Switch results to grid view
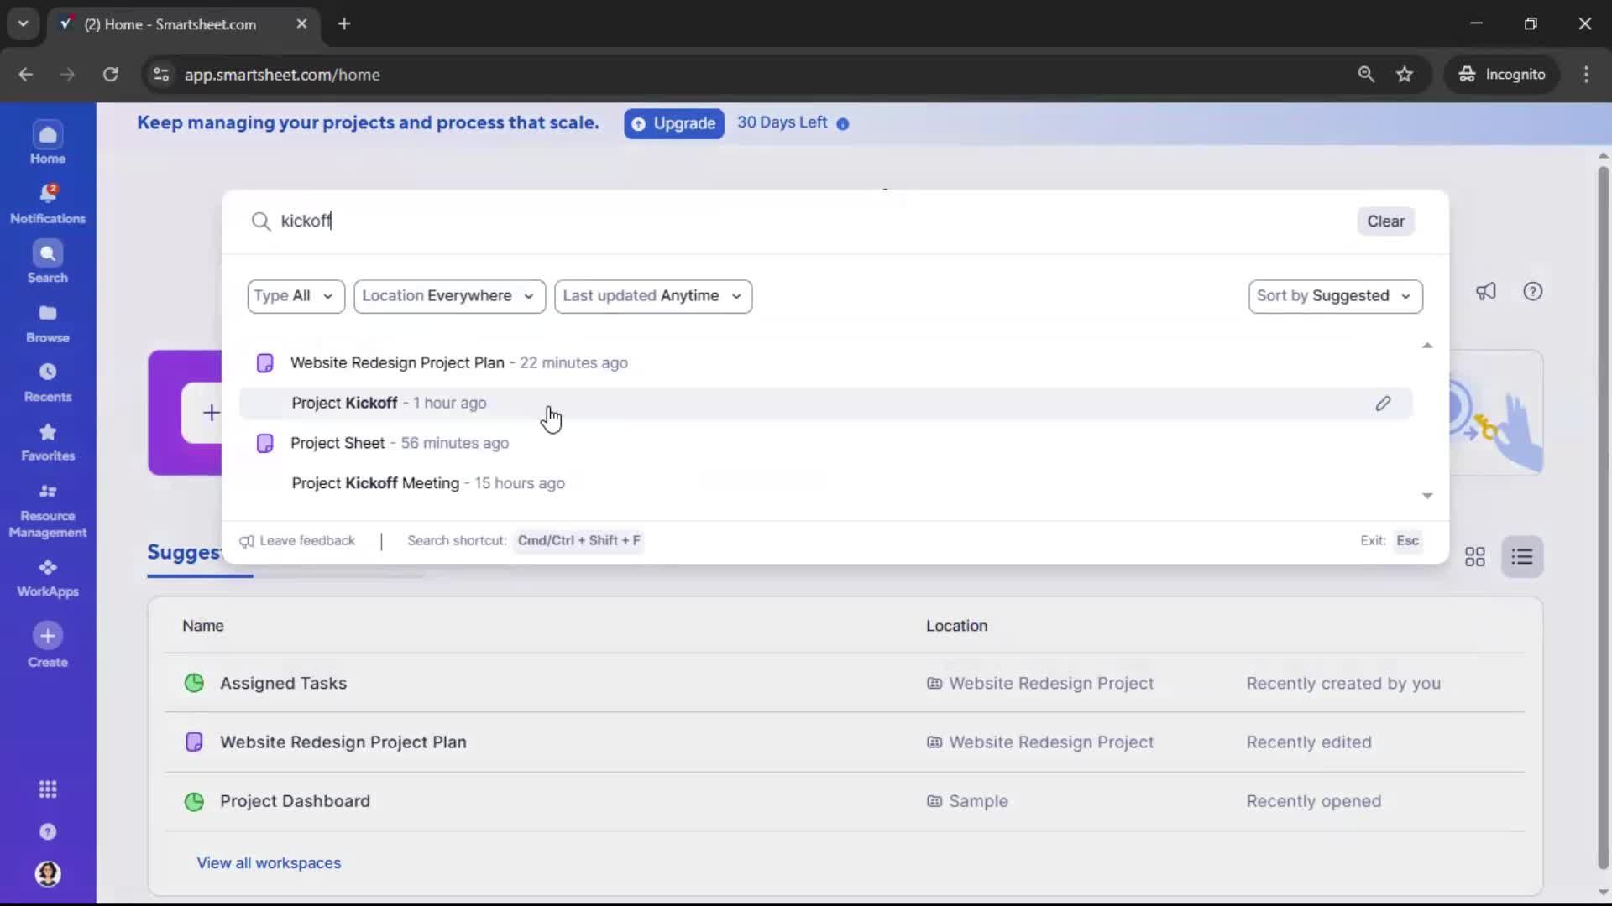 (1475, 556)
